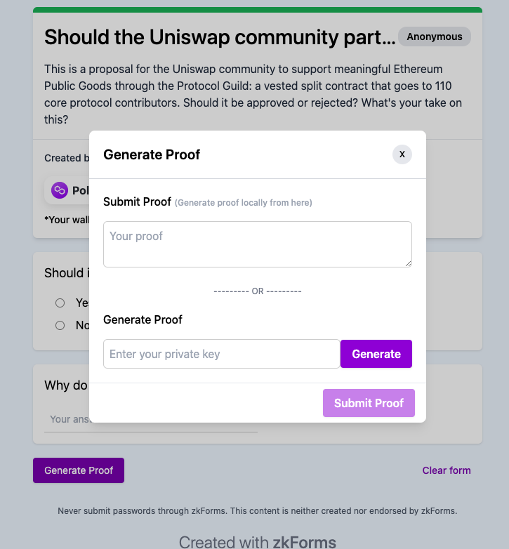
Task: Click the green bar atop the form
Action: click(x=257, y=10)
